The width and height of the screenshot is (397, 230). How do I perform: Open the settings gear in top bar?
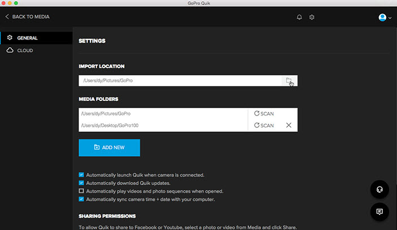[312, 17]
